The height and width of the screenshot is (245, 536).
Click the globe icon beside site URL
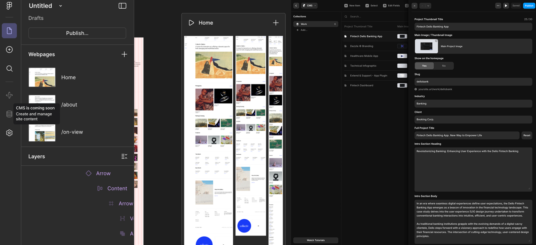coord(416,89)
